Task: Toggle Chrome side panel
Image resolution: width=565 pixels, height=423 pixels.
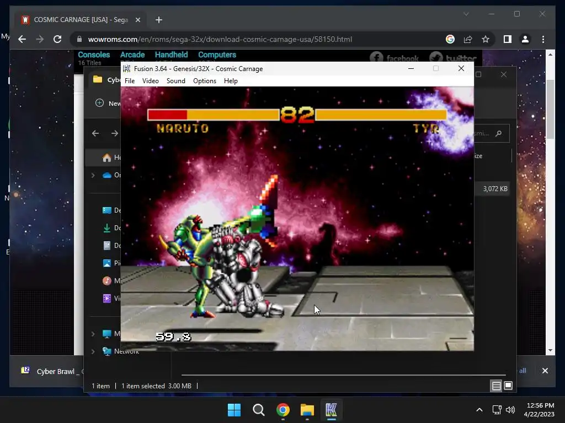Action: [x=508, y=39]
